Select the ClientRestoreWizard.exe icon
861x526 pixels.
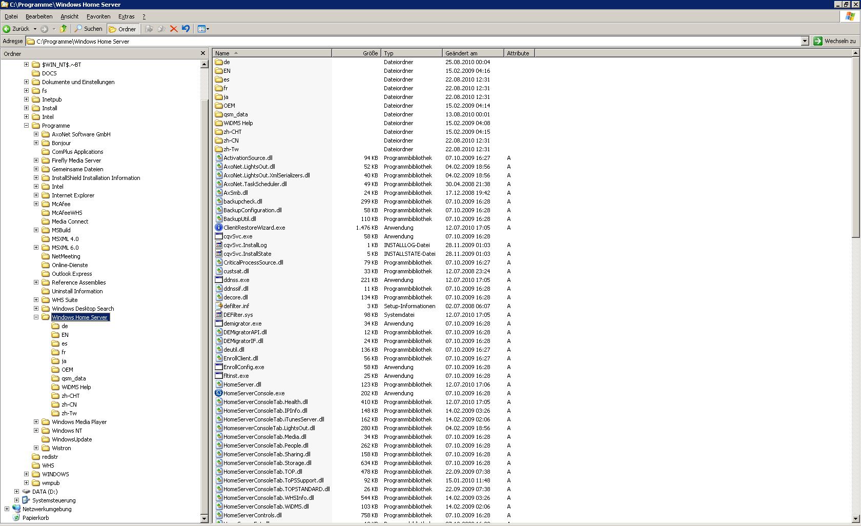coord(219,228)
